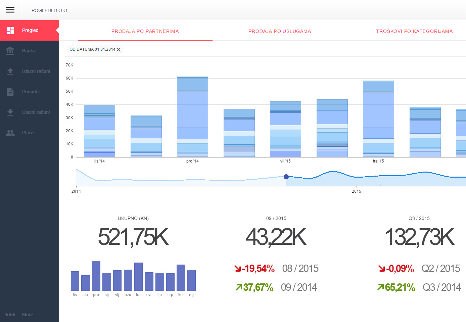
Task: Click the Ponude document icon
Action: coord(10,92)
